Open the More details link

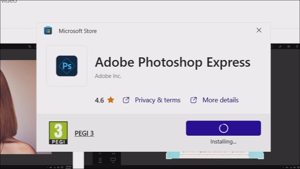click(x=220, y=100)
